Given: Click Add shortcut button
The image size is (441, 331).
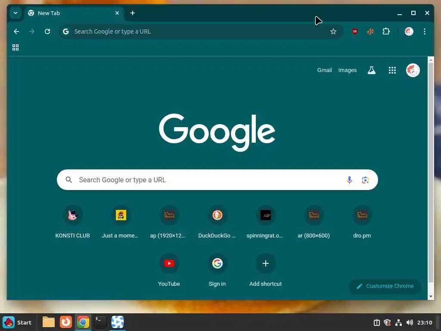Looking at the screenshot, I should 265,271.
